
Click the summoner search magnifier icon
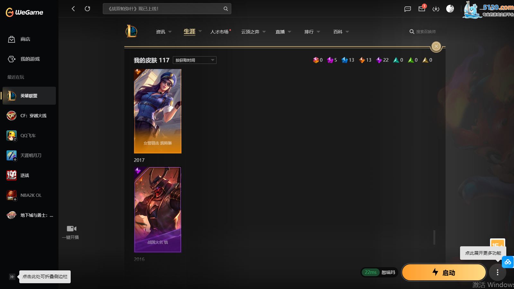coord(412,31)
